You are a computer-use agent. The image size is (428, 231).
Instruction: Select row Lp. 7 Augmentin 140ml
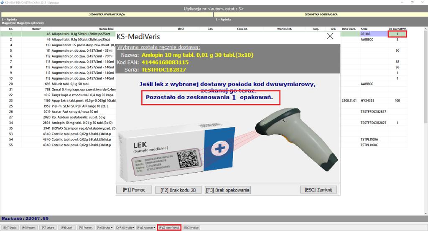(58, 62)
